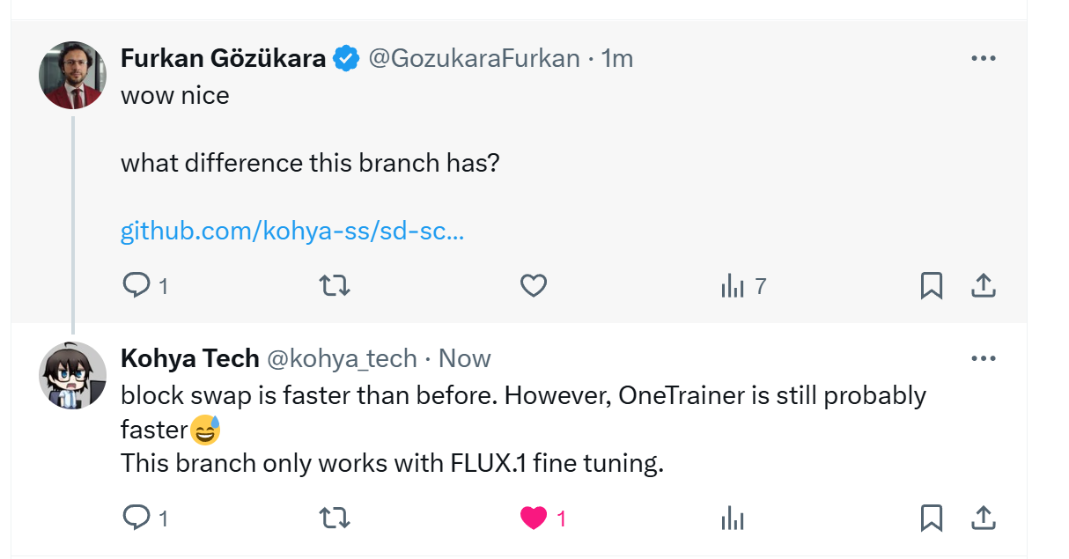Open more options on Furkan's tweet
Viewport: 1069px width, 559px height.
[x=983, y=58]
